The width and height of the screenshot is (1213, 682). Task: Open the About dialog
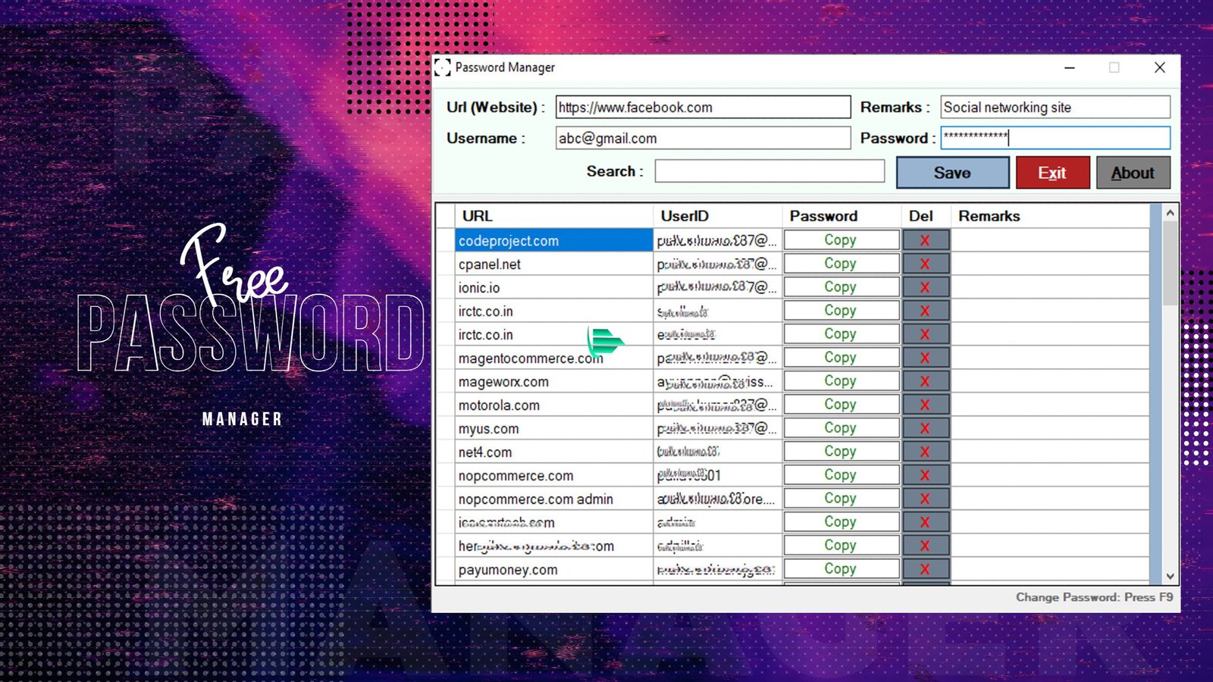click(x=1133, y=173)
